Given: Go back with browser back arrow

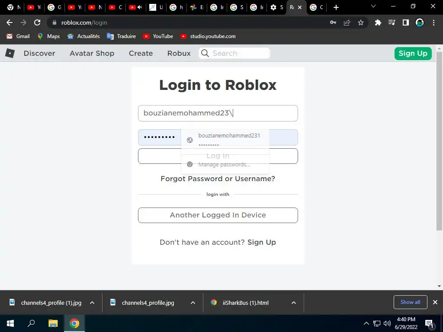Looking at the screenshot, I should click(x=10, y=22).
